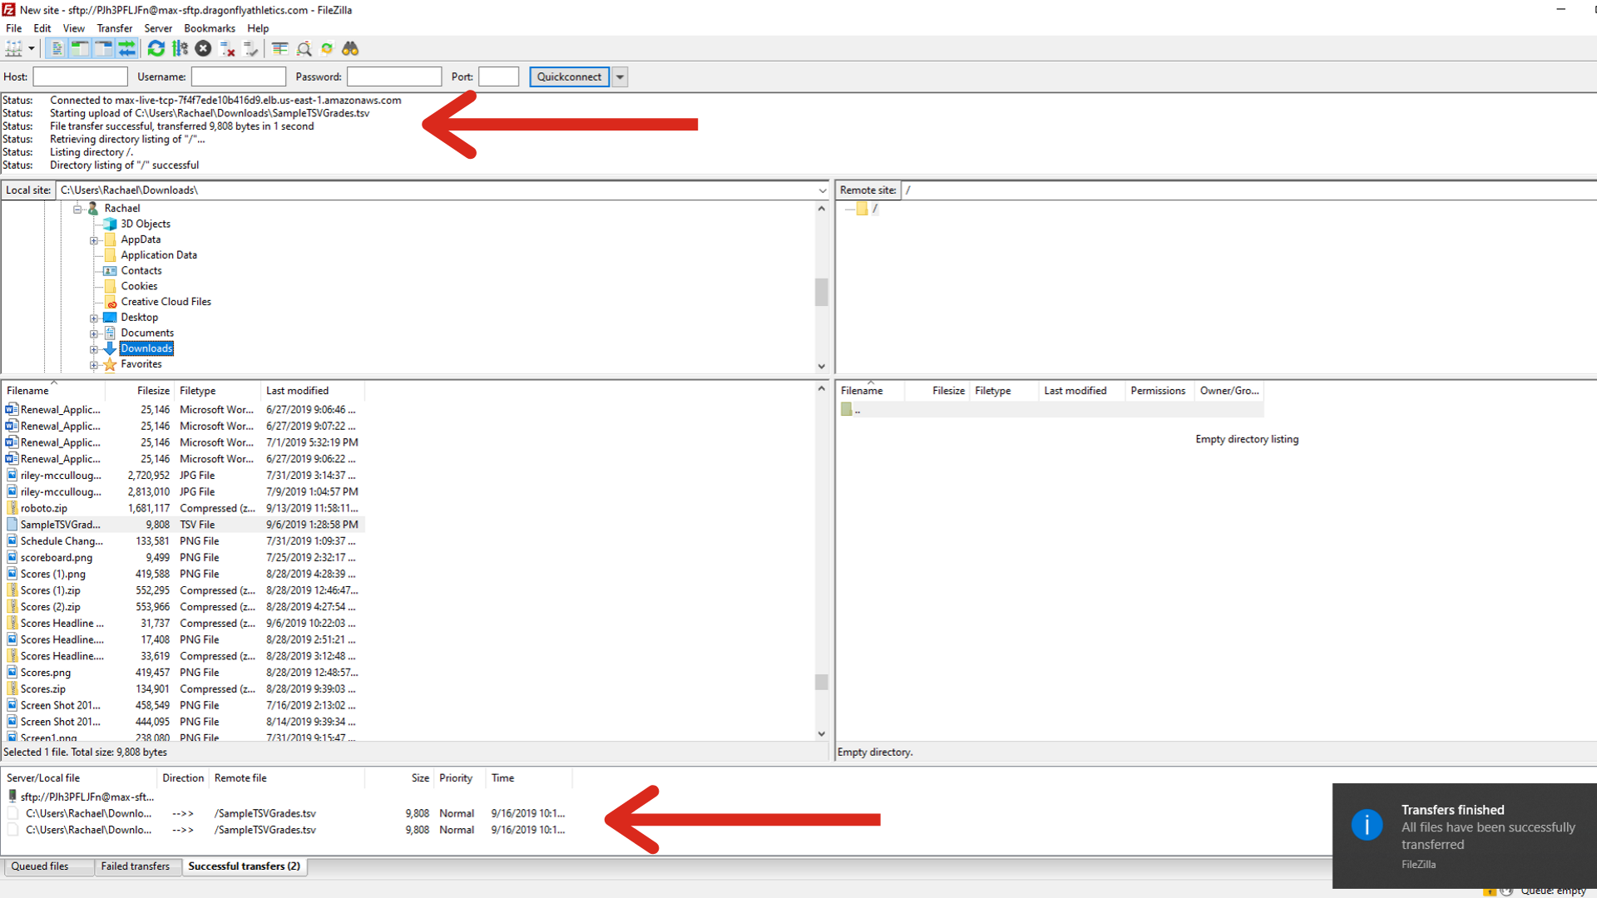The width and height of the screenshot is (1597, 898).
Task: Click inside the Host input field
Action: 80,76
